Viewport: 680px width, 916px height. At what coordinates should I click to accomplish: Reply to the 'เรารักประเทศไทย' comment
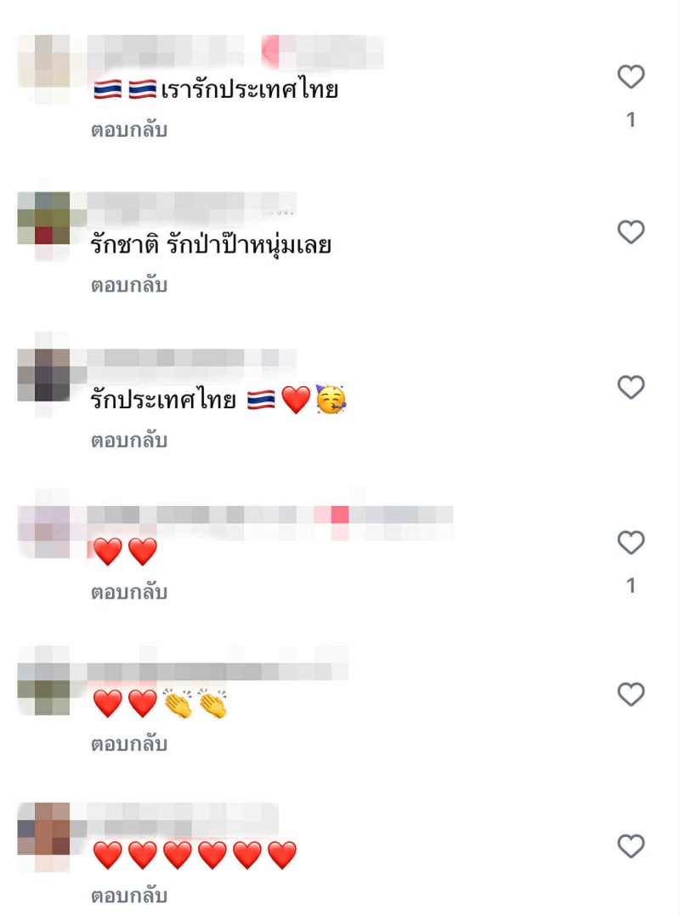point(129,129)
